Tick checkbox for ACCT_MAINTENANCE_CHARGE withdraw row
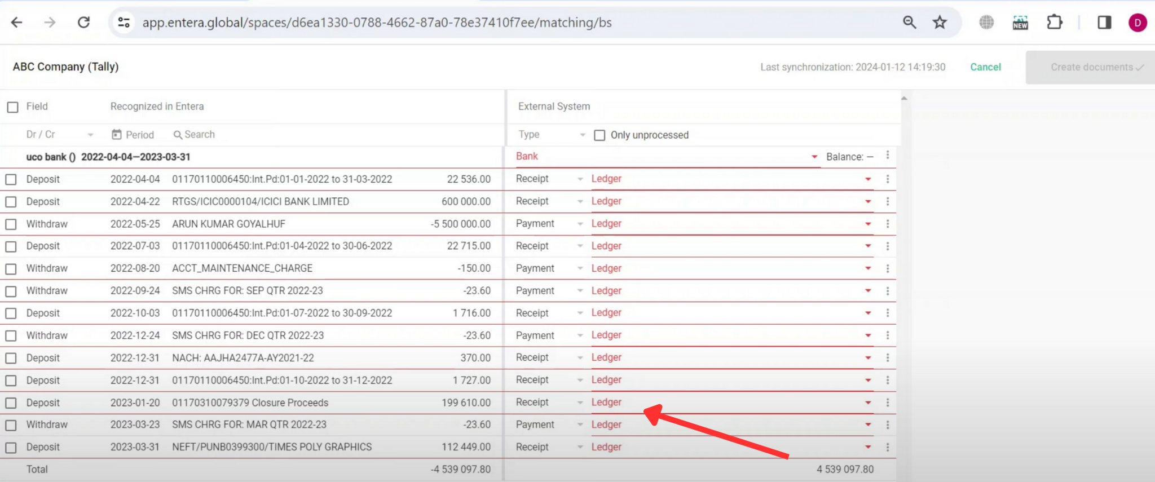This screenshot has height=482, width=1155. pyautogui.click(x=11, y=269)
